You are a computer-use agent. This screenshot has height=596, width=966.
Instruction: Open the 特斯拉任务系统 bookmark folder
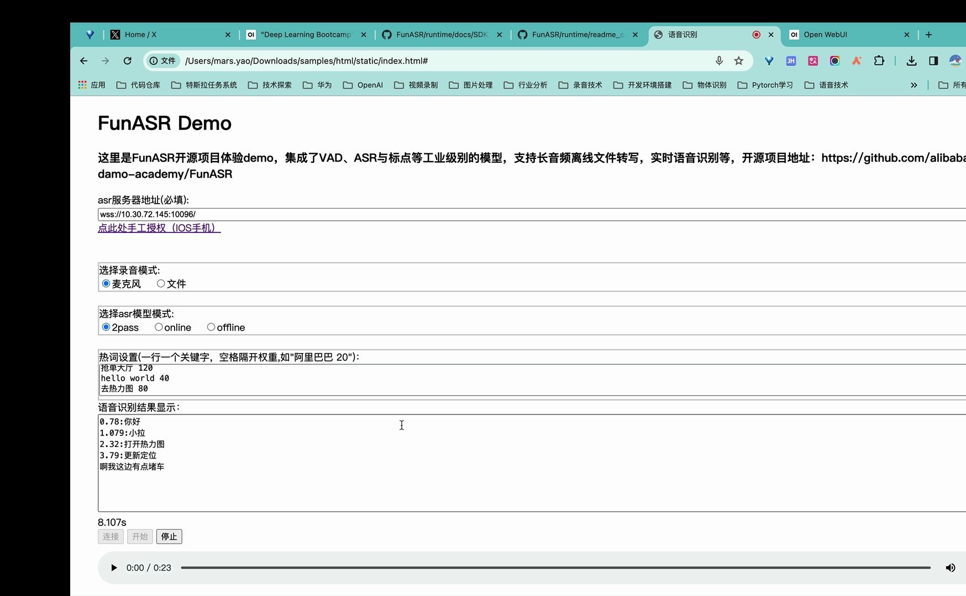coord(204,85)
